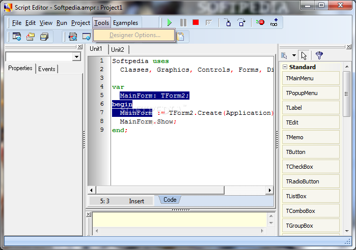Click the Code tab below editor
The image size is (356, 250).
point(170,200)
